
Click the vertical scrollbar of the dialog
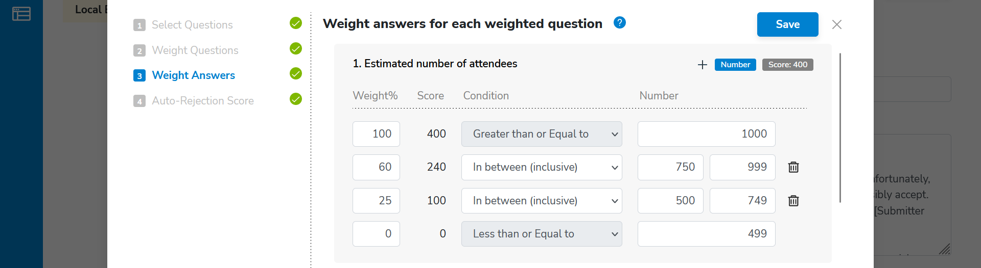click(840, 127)
